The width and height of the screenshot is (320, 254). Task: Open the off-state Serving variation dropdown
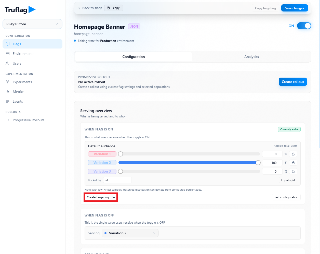pos(130,233)
